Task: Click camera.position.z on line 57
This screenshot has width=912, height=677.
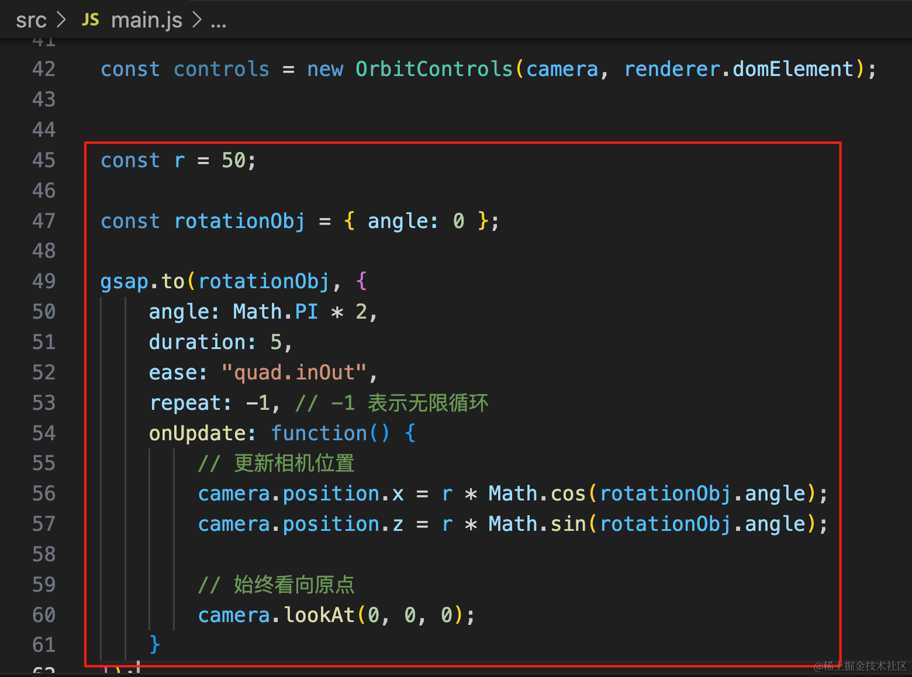Action: click(301, 524)
